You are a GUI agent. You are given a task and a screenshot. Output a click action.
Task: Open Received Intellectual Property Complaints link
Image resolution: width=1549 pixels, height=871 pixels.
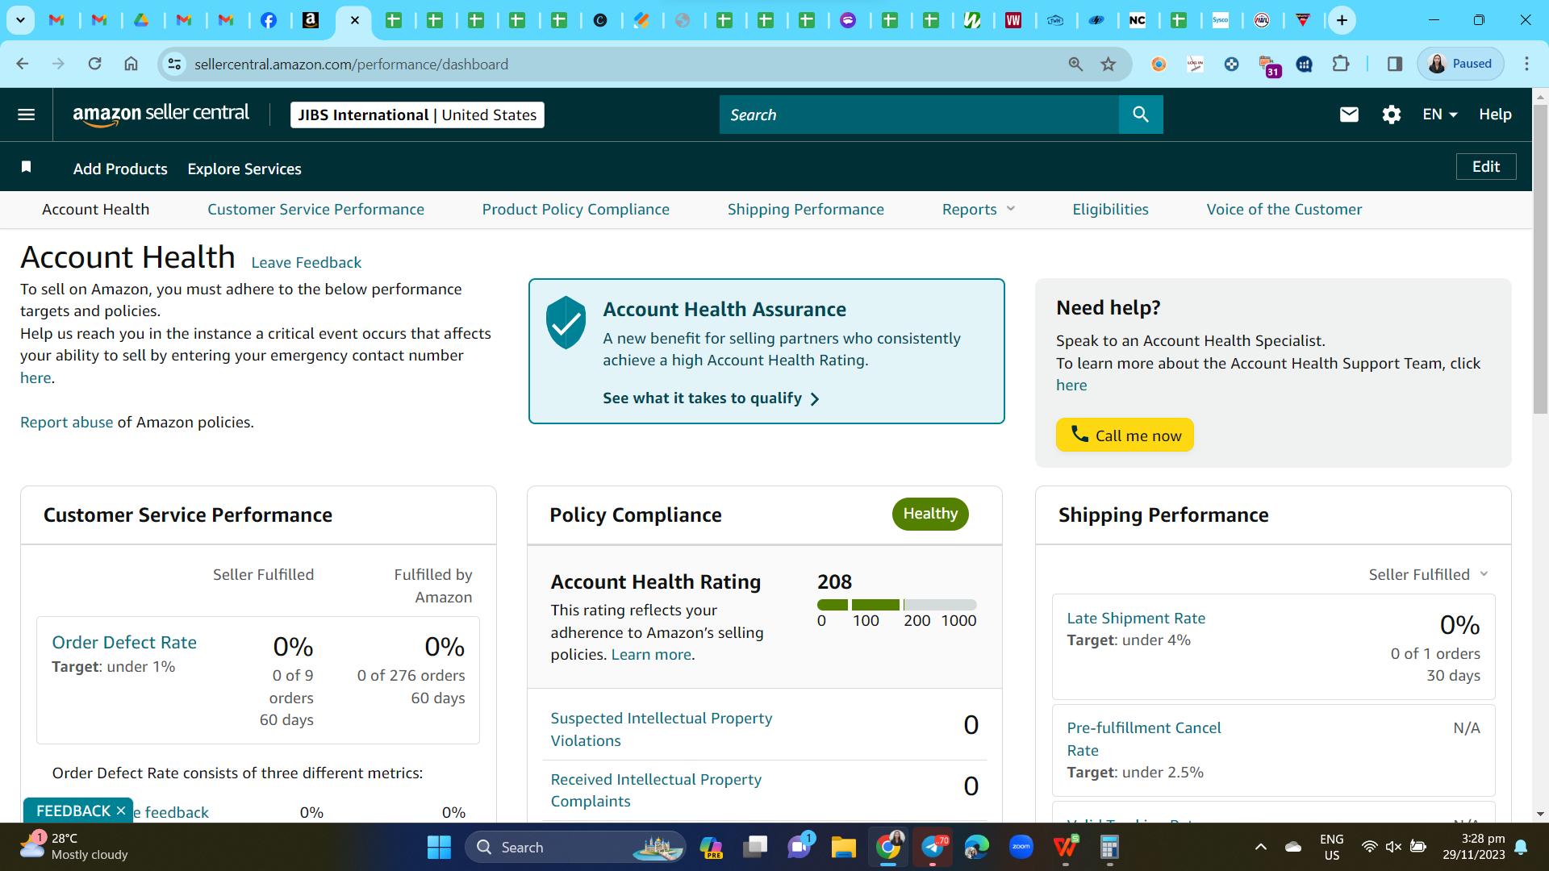656,790
